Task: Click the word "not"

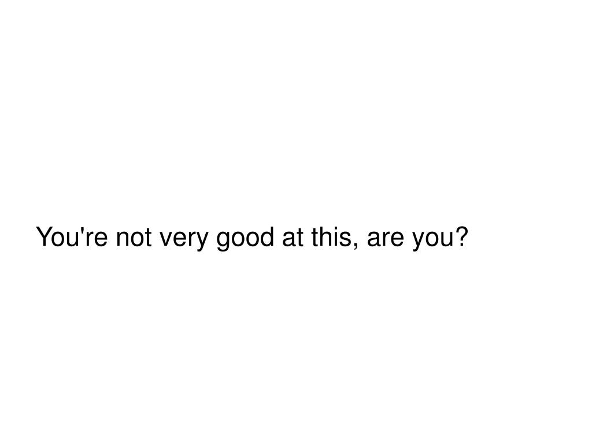Action: 134,238
